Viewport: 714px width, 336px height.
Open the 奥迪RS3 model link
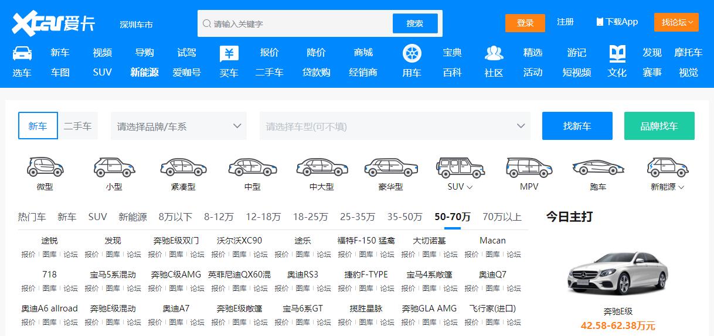[302, 275]
